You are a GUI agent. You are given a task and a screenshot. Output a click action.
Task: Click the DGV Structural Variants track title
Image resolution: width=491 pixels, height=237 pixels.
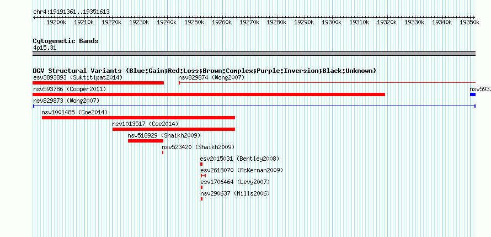pos(205,71)
